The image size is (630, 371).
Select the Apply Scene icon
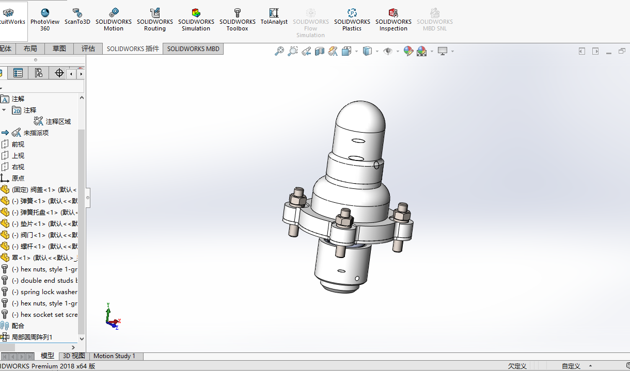(x=422, y=51)
